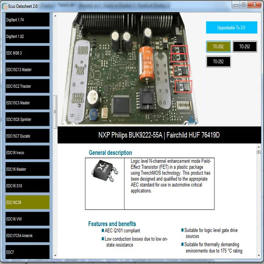
Task: Close the Ecus Datasheet window
Action: 254,4
